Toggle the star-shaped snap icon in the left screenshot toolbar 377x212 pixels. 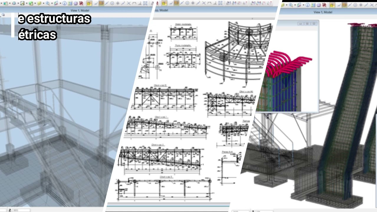[x=118, y=3]
